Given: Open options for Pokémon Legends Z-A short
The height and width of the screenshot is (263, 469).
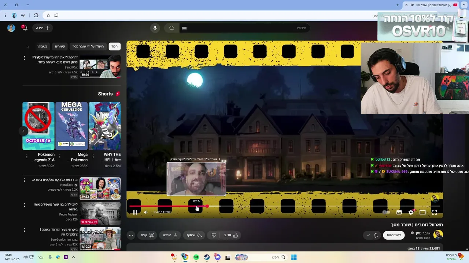Looking at the screenshot, I should pyautogui.click(x=27, y=156).
